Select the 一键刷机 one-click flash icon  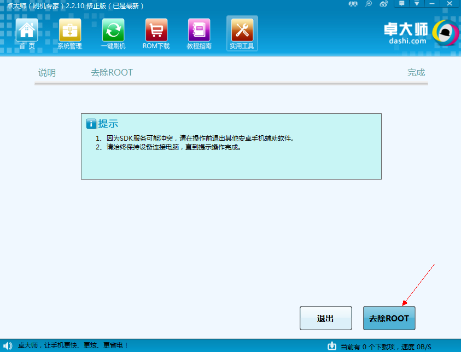(x=113, y=33)
